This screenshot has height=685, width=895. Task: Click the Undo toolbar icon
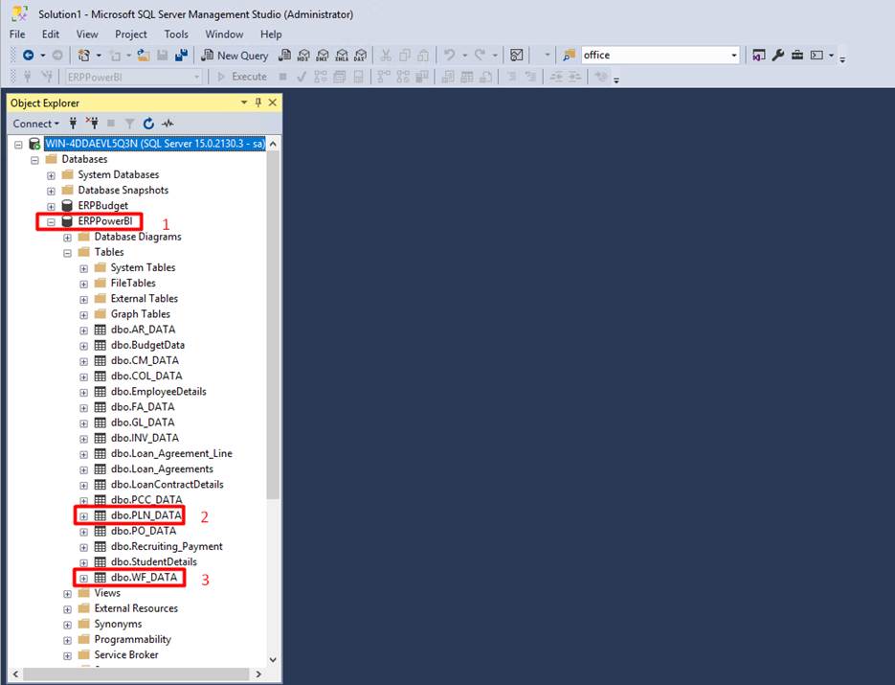pos(450,55)
